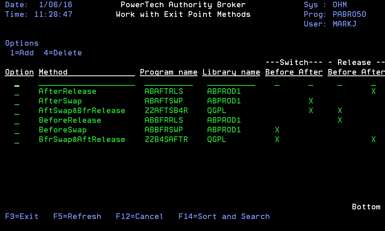Click the Switch Before X for BeforeSwap

(x=277, y=130)
